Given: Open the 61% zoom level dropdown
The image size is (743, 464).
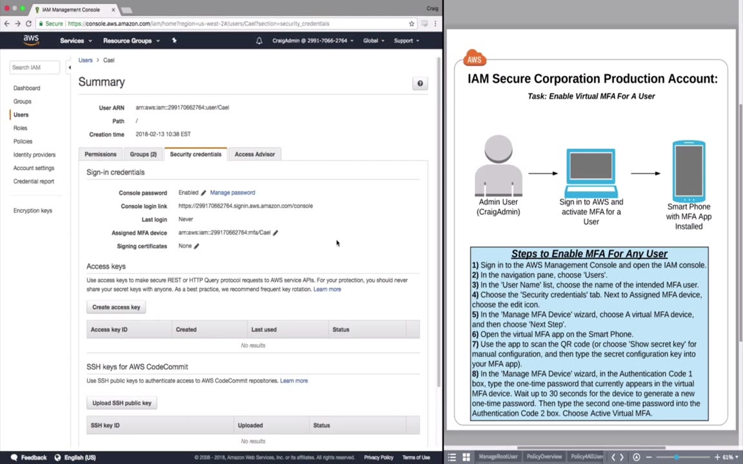Looking at the screenshot, I should click(x=730, y=457).
